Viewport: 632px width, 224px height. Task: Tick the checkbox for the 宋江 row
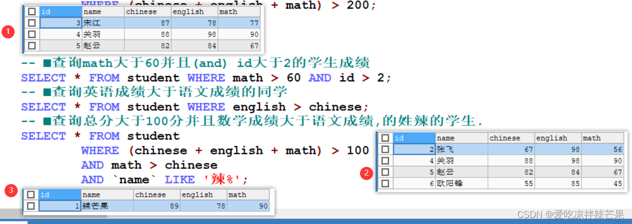coord(32,23)
